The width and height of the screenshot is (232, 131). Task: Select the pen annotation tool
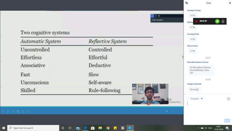point(13,112)
